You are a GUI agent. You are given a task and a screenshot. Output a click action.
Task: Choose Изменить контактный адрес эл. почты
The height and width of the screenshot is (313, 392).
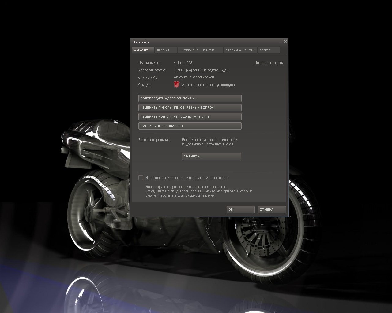pos(190,117)
